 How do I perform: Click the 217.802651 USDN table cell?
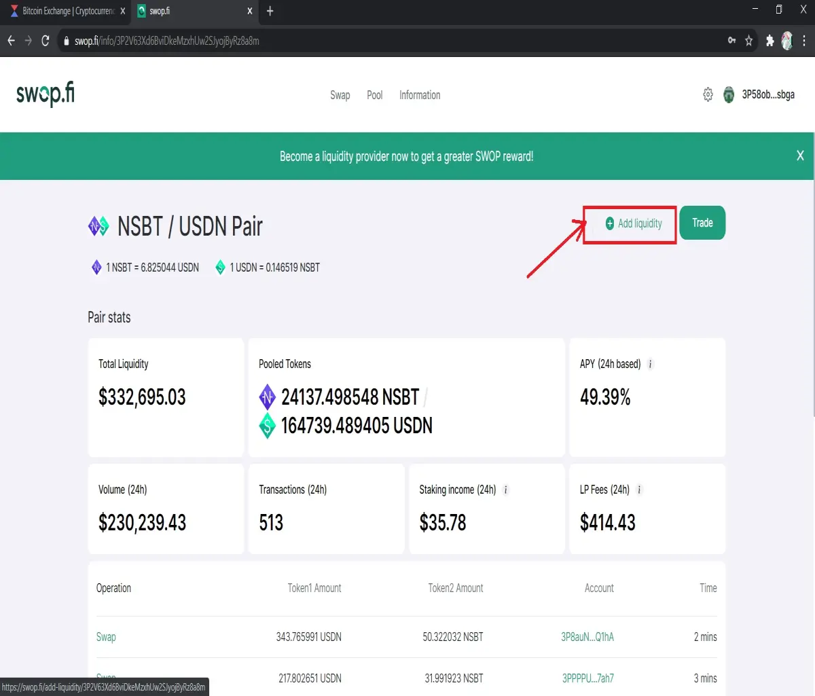coord(310,678)
